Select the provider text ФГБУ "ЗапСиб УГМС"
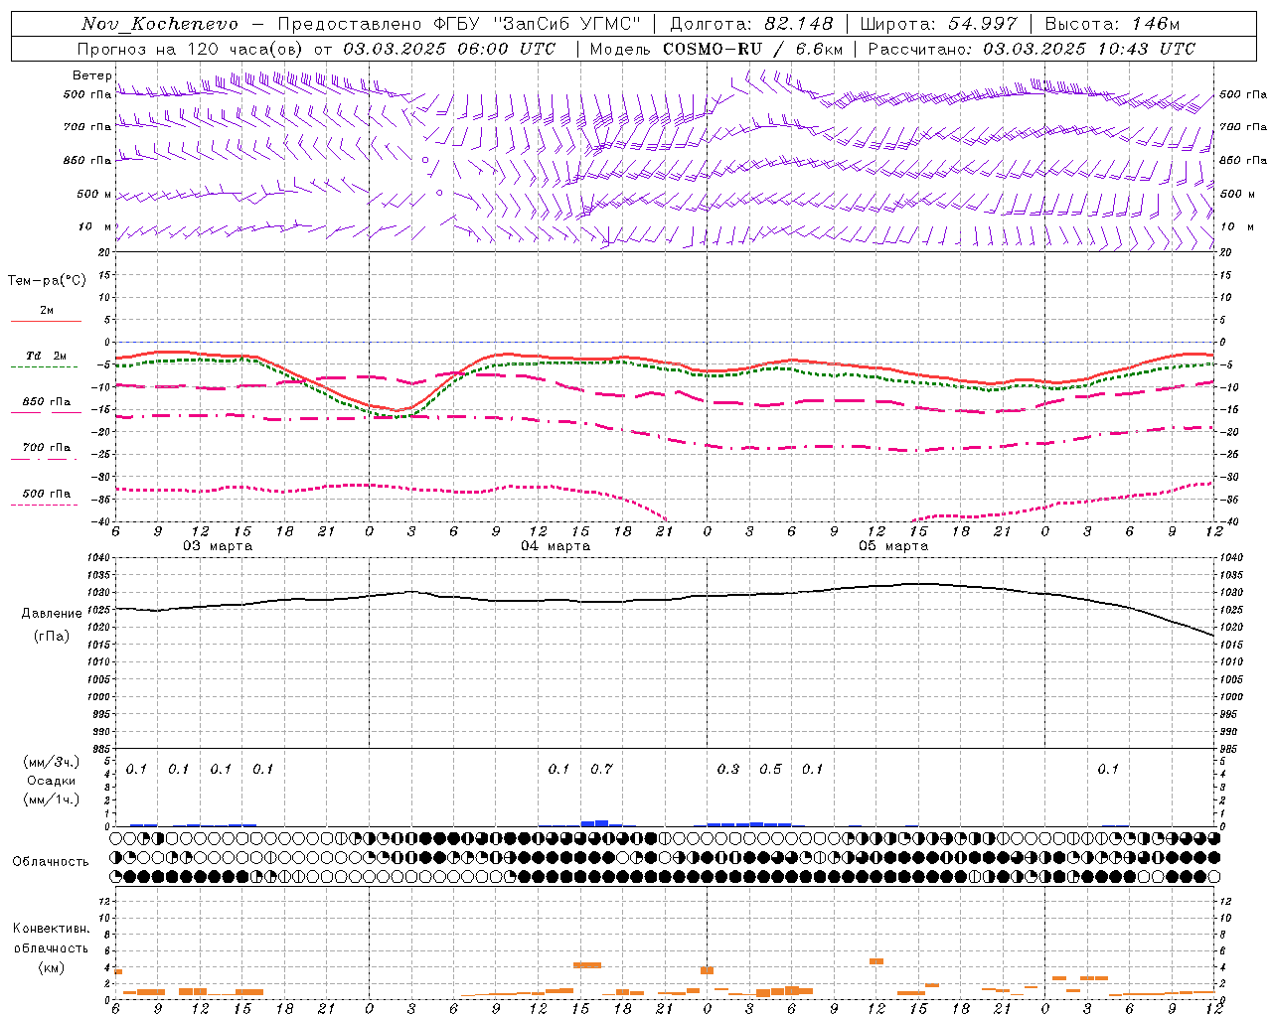The image size is (1272, 1017). coord(538,24)
